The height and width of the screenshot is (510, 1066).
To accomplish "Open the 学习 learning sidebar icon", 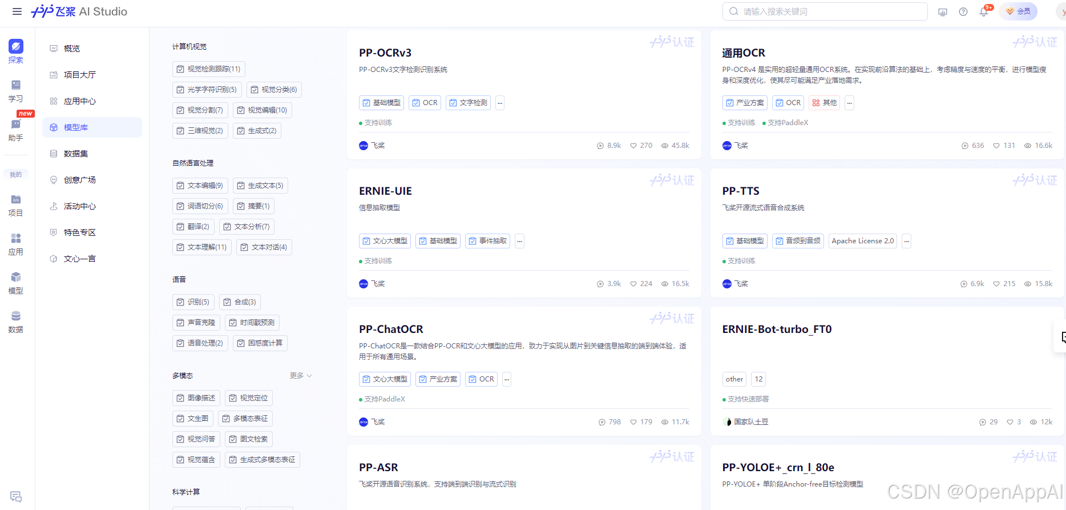I will point(16,90).
